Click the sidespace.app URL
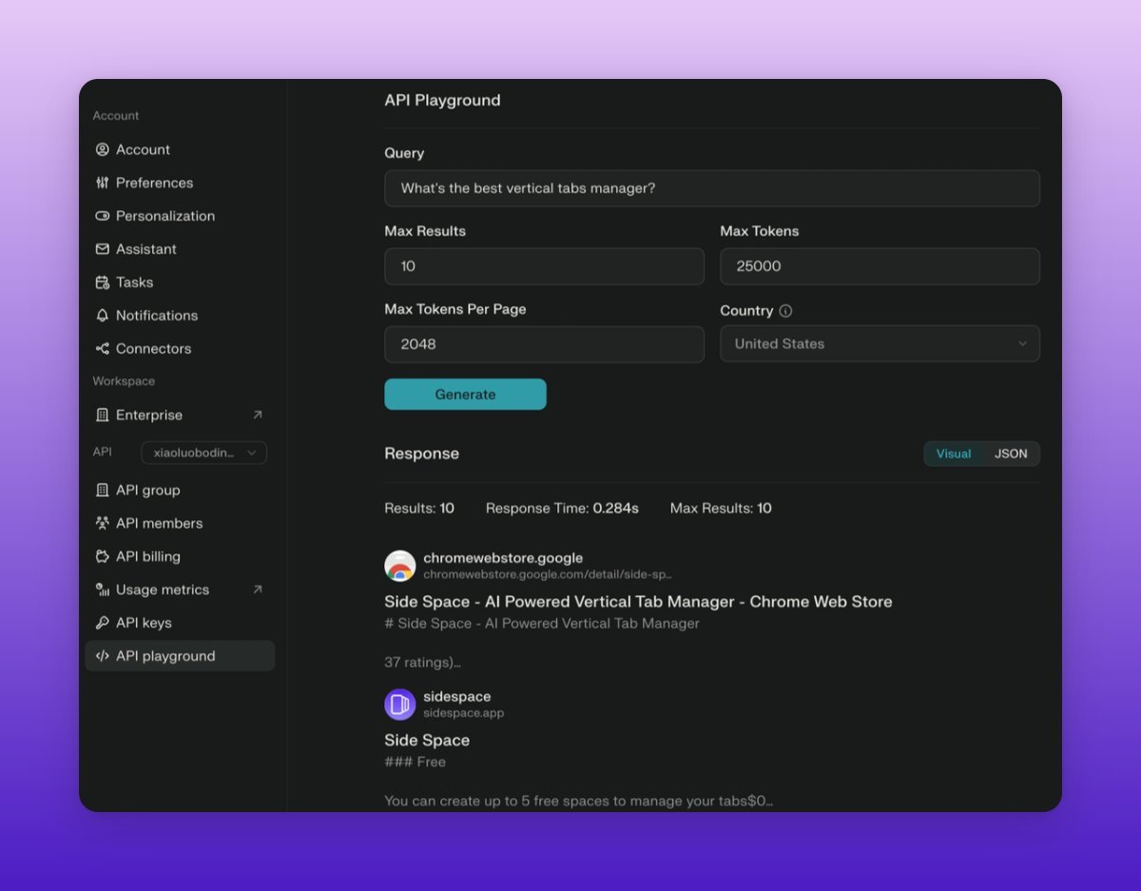Viewport: 1141px width, 891px height. tap(464, 713)
